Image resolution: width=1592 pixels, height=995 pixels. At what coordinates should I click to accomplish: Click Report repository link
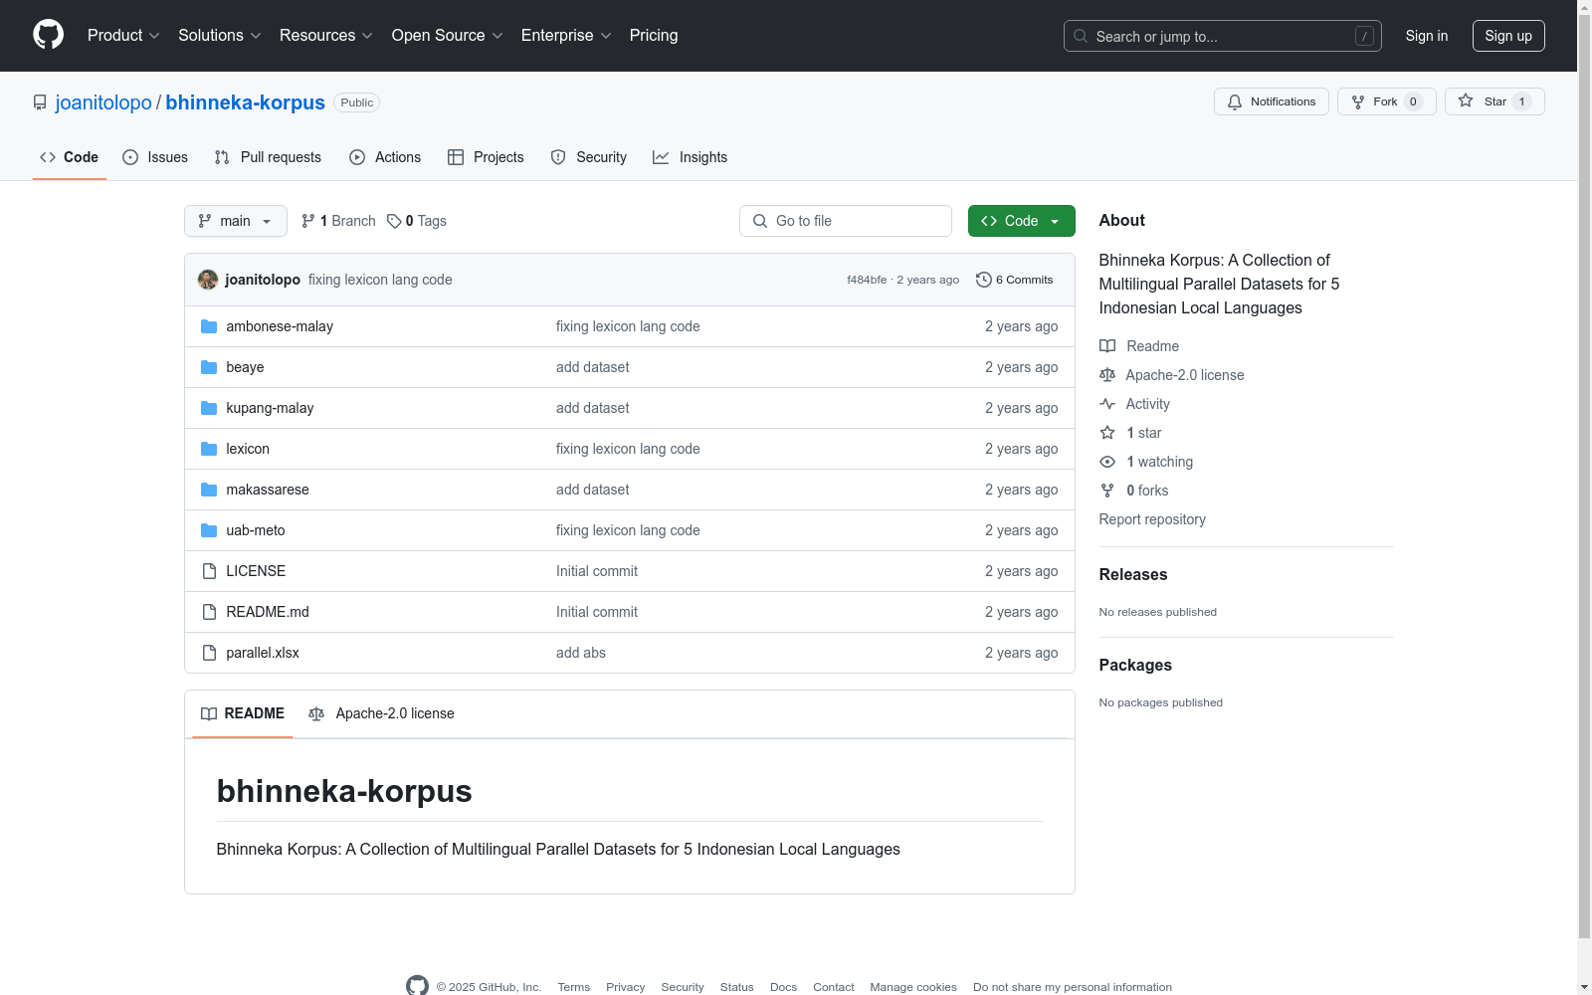coord(1152,519)
